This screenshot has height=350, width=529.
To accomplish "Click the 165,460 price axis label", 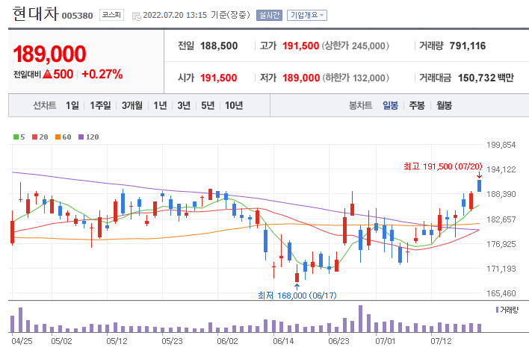I will pyautogui.click(x=501, y=293).
